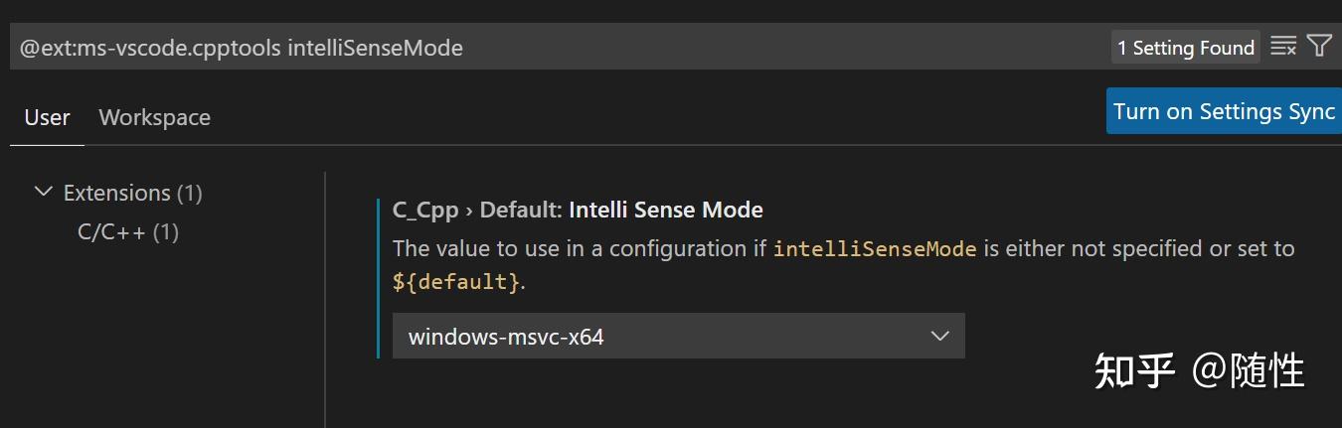Switch to the User settings tab
1342x428 pixels.
[x=47, y=117]
